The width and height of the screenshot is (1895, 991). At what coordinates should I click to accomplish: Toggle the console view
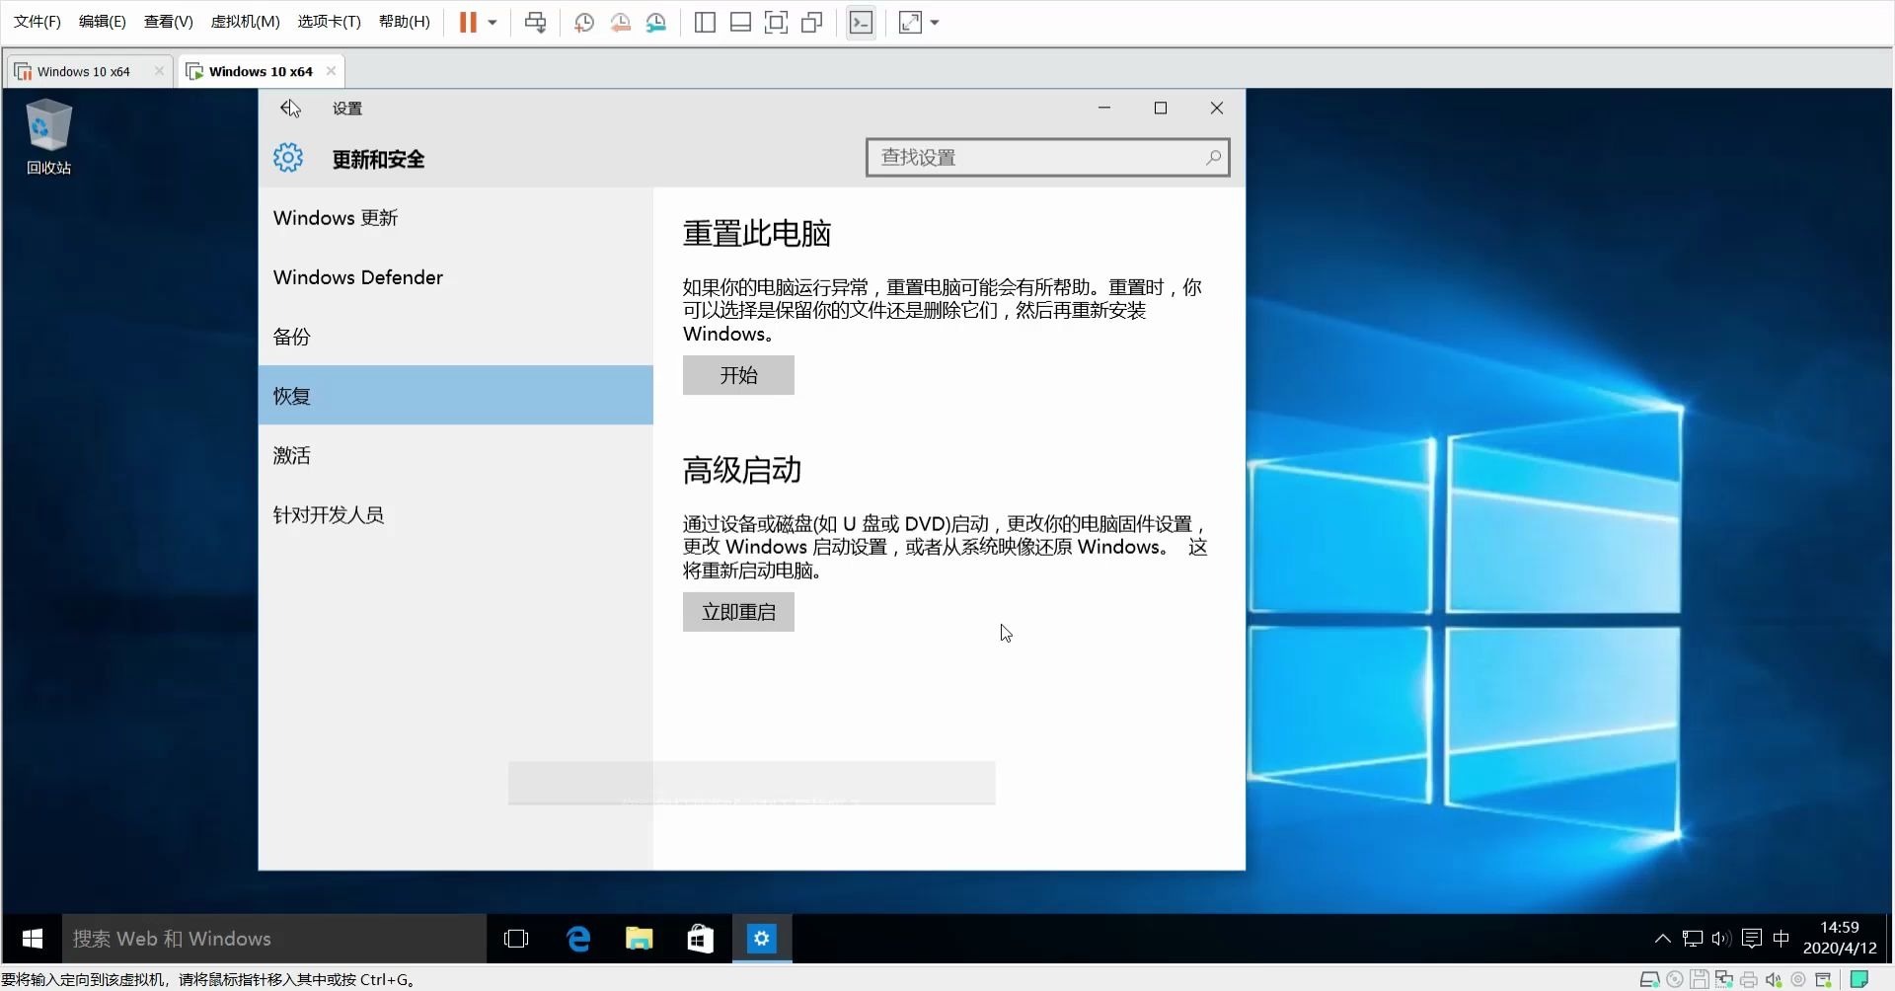[x=861, y=22]
